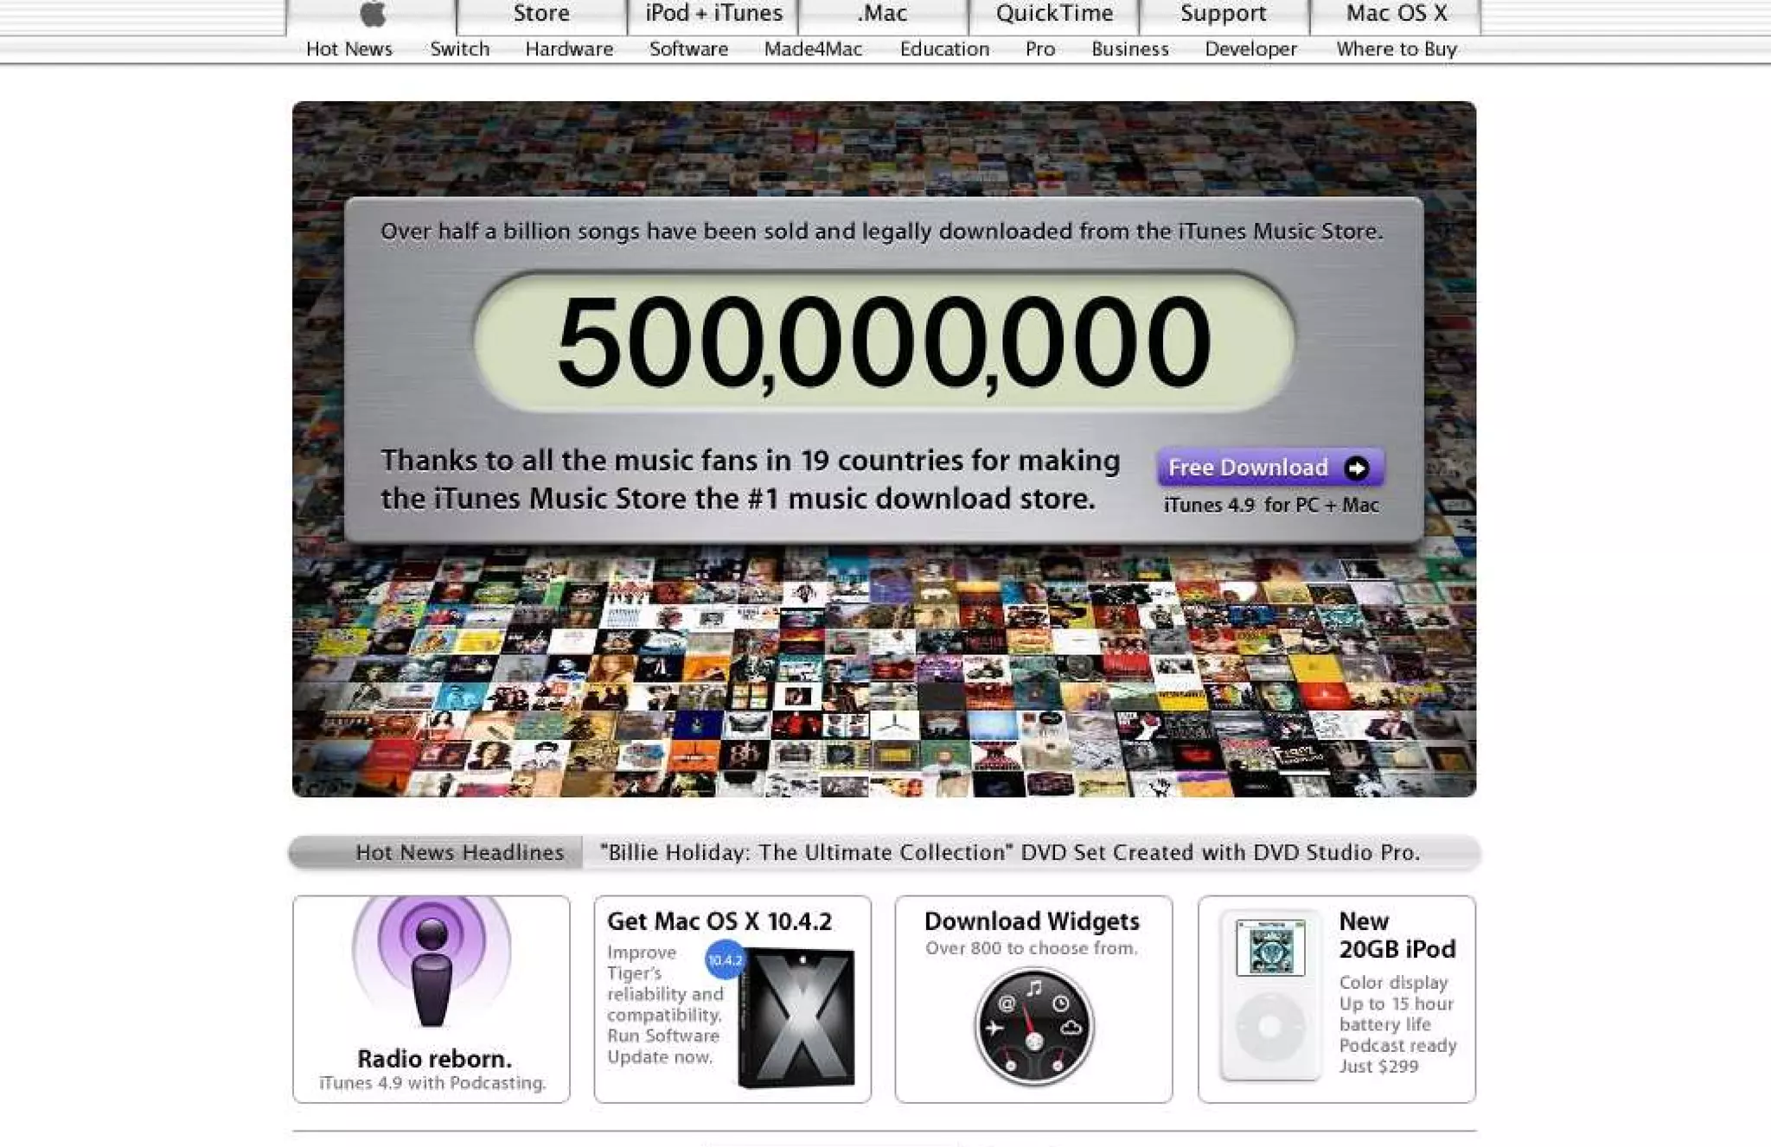Click Thanks to all the music fans message
Viewport: 1771px width, 1147px height.
[750, 480]
